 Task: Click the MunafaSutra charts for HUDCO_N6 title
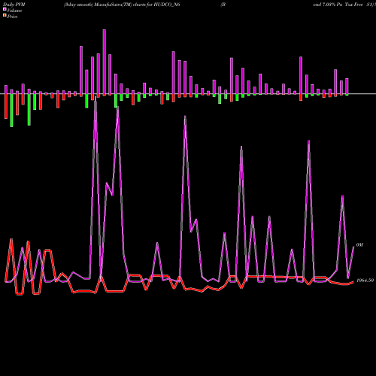122,5
